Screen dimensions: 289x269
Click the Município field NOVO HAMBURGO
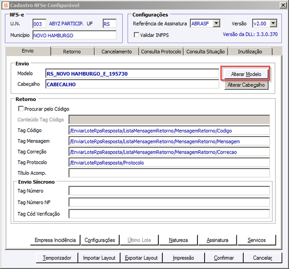(x=74, y=35)
